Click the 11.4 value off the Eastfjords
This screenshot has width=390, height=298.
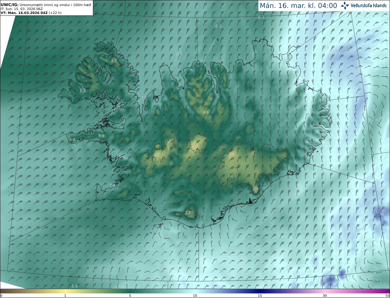[x=360, y=105]
